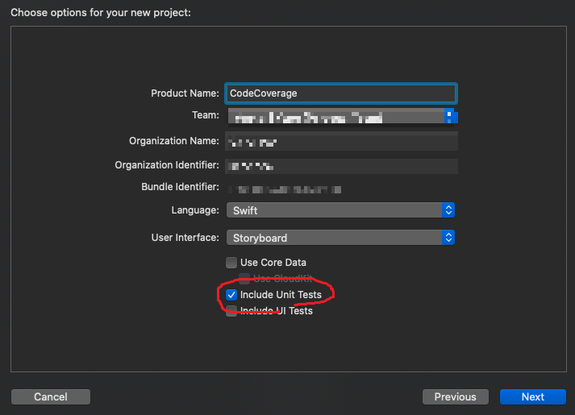Open the Language dropdown set to Swift
The width and height of the screenshot is (575, 415).
coord(340,210)
